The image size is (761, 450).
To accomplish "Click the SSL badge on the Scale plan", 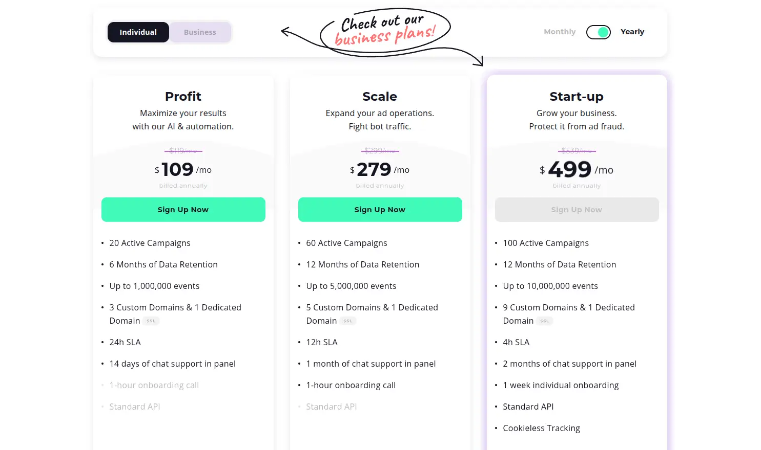I will [x=348, y=321].
